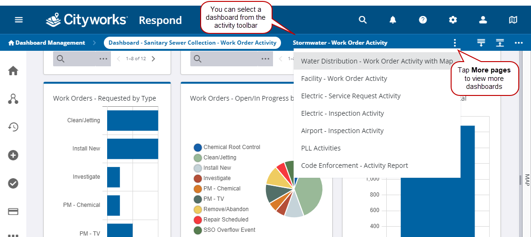Choose PLL Activities dashboard
Screen dimensions: 531x237
377,148
